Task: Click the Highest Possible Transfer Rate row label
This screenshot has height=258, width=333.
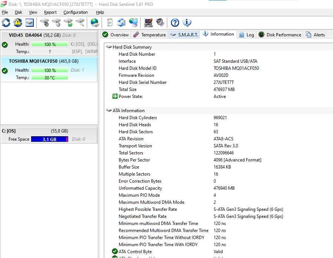Action: click(148, 209)
